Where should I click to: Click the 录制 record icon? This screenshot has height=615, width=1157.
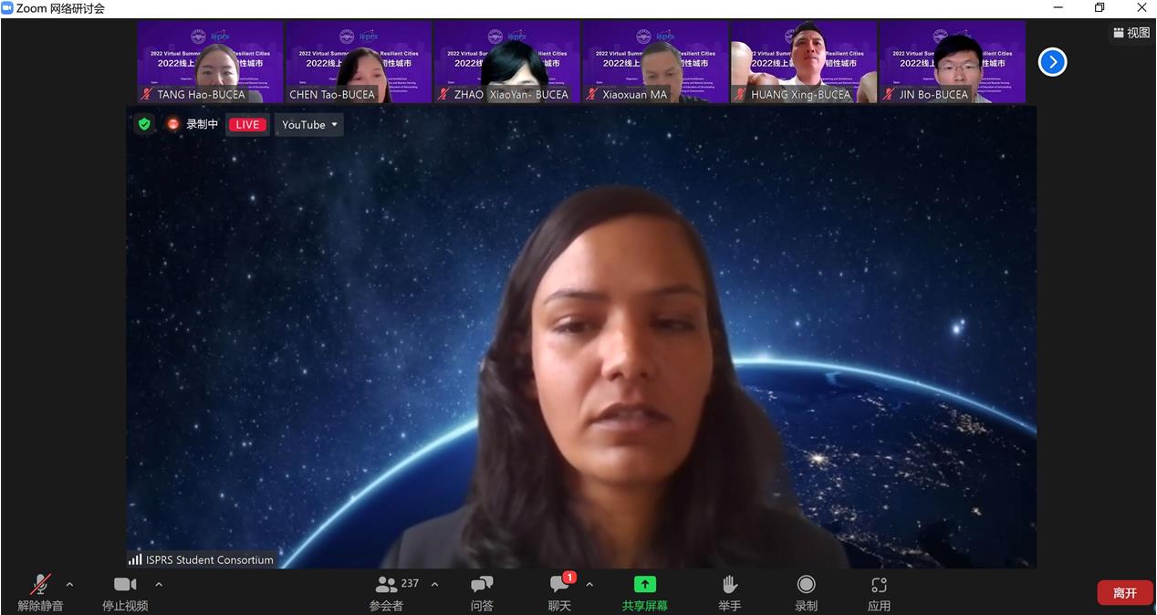[x=806, y=591]
